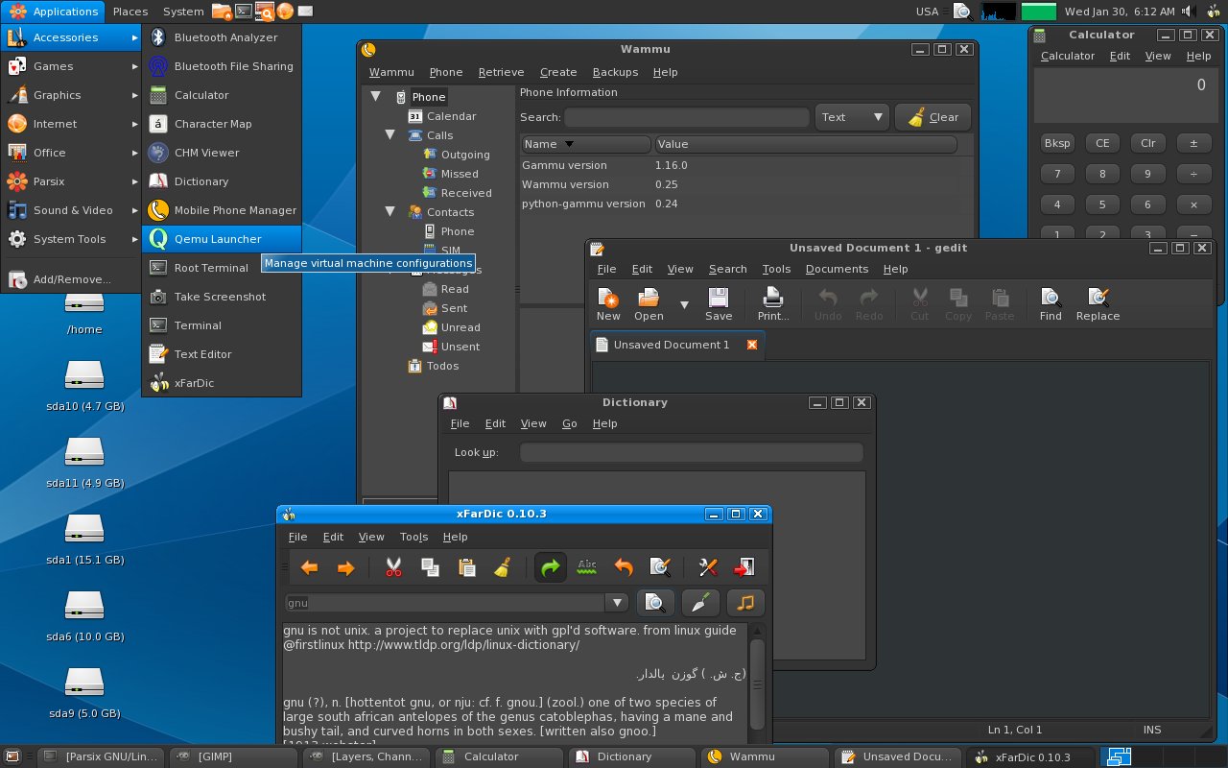Sort by the Name column header in Wammu
1228x768 pixels.
(x=586, y=144)
